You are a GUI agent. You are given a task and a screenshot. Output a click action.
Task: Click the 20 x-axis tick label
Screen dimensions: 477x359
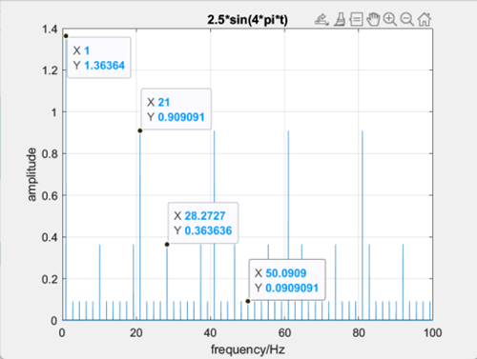pyautogui.click(x=136, y=333)
